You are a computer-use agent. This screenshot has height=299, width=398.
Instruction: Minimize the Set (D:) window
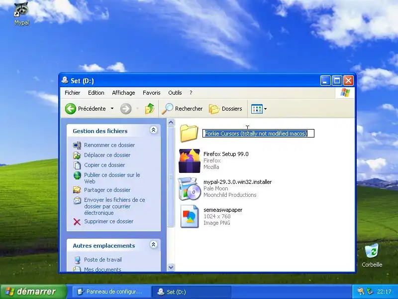tap(325, 81)
